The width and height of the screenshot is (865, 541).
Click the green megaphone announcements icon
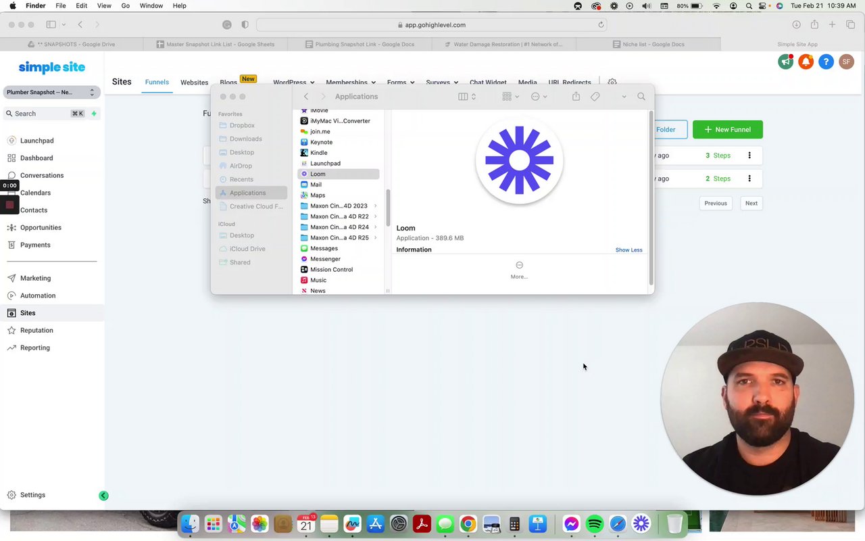[785, 62]
